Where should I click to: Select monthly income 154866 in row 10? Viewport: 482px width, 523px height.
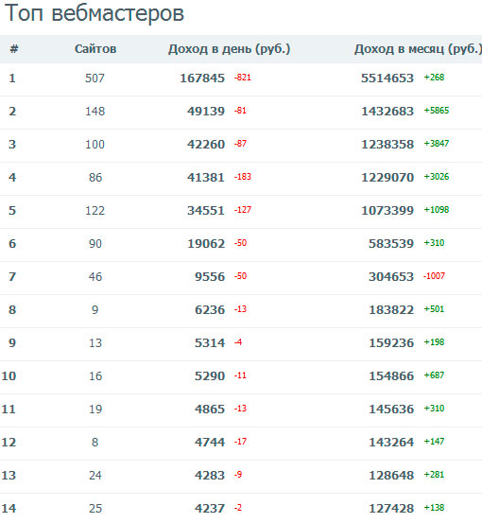391,375
